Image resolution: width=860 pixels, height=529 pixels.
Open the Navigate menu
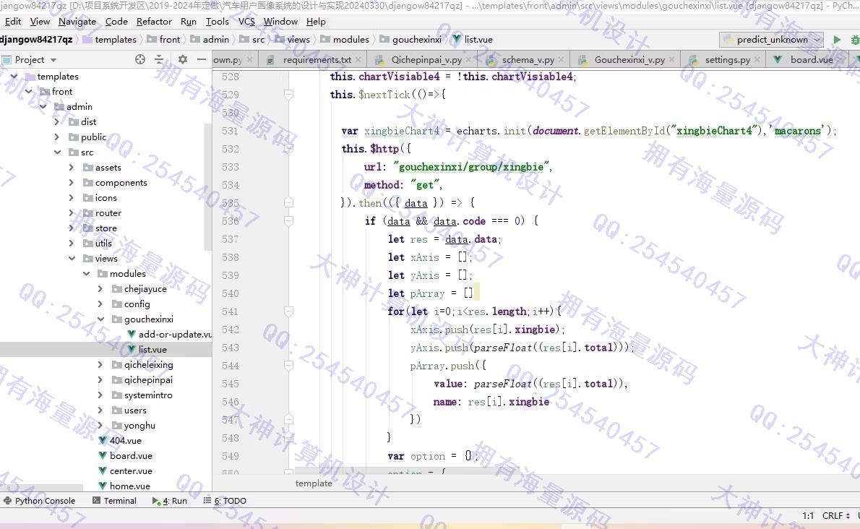point(77,22)
